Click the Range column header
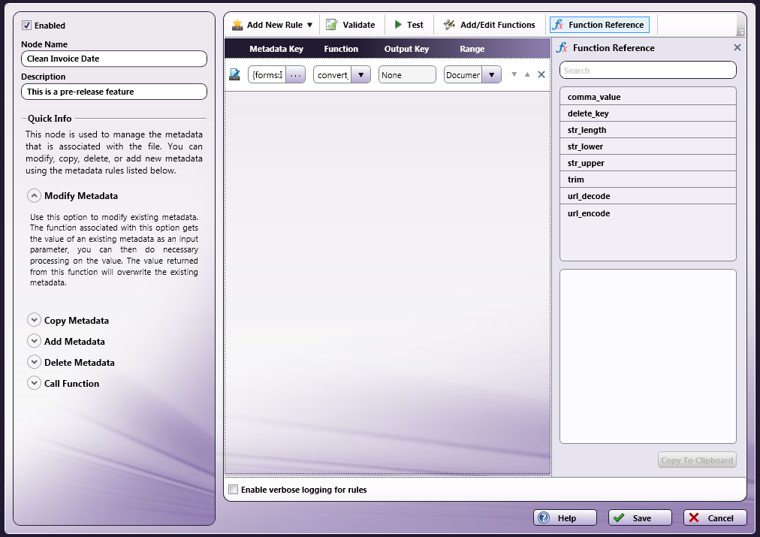 [472, 49]
